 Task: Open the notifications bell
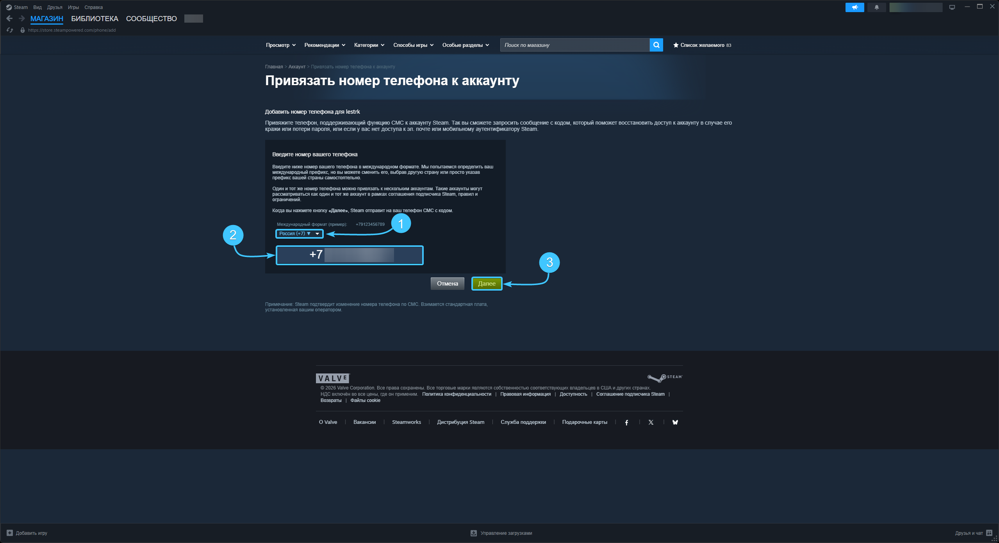click(876, 7)
